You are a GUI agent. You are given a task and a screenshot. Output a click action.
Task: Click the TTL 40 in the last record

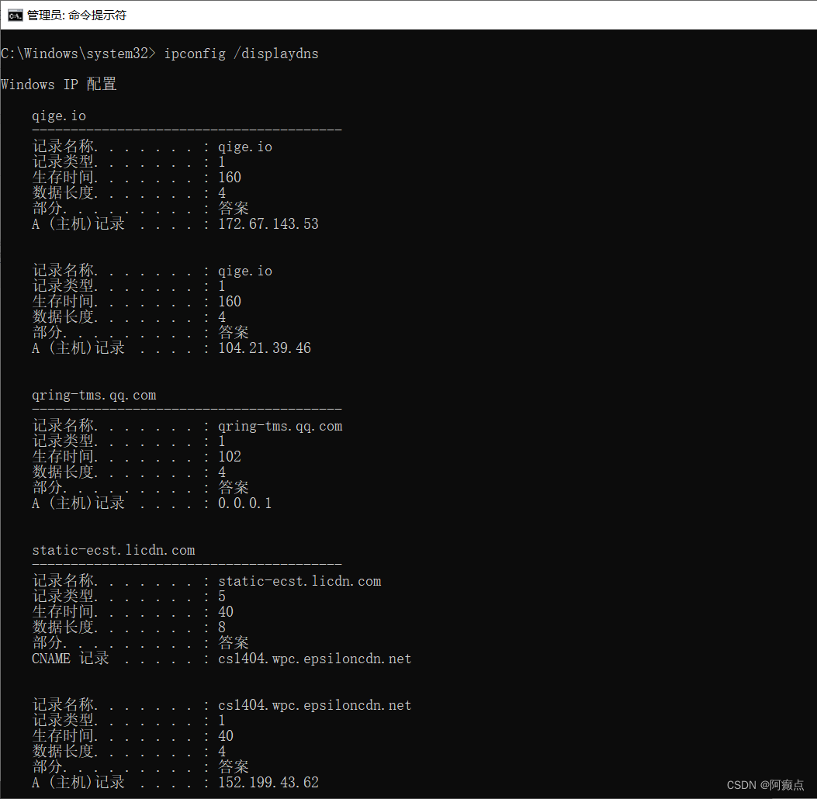226,736
